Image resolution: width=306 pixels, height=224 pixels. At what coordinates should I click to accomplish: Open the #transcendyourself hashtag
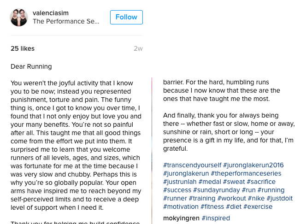(192, 165)
